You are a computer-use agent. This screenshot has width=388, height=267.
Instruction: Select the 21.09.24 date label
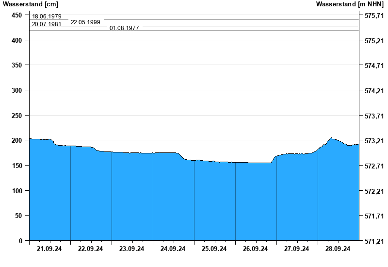pyautogui.click(x=49, y=249)
